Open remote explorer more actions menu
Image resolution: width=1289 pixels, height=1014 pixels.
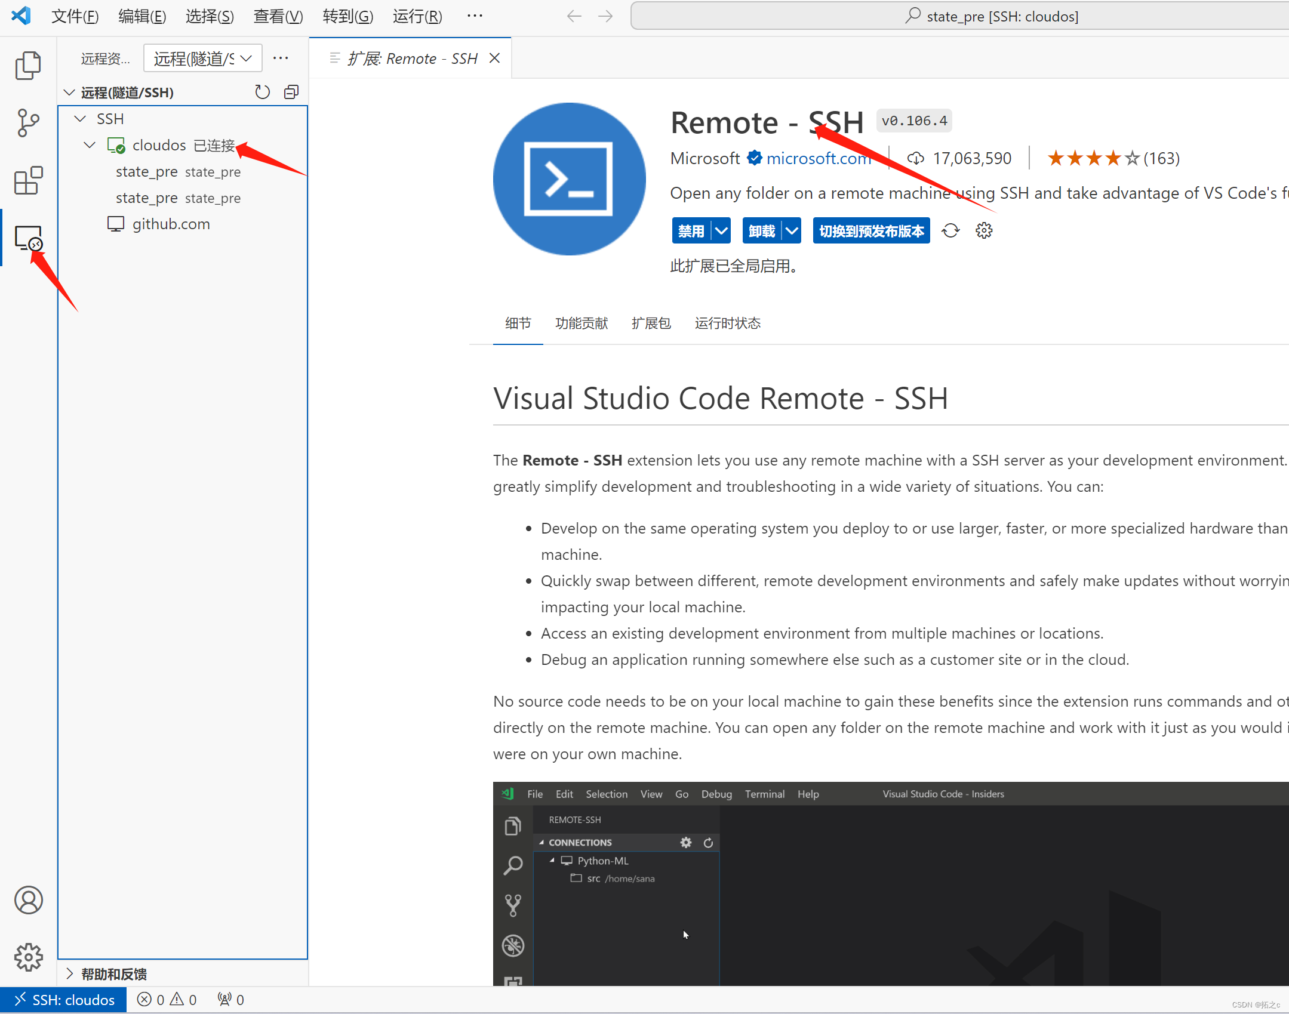pos(281,58)
